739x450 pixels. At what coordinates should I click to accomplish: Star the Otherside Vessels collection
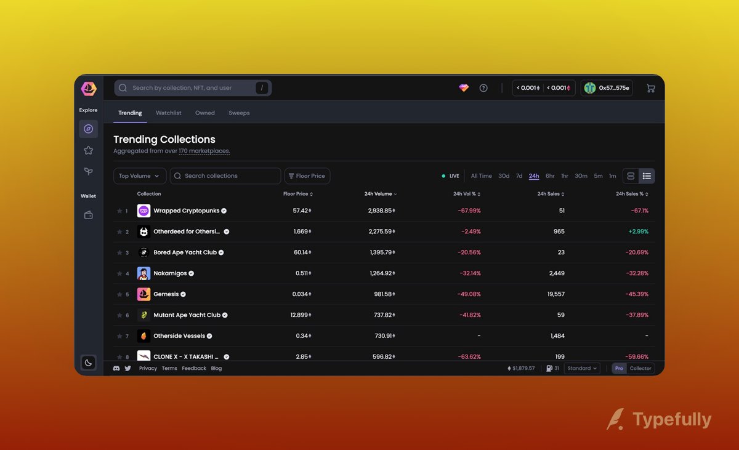tap(119, 337)
